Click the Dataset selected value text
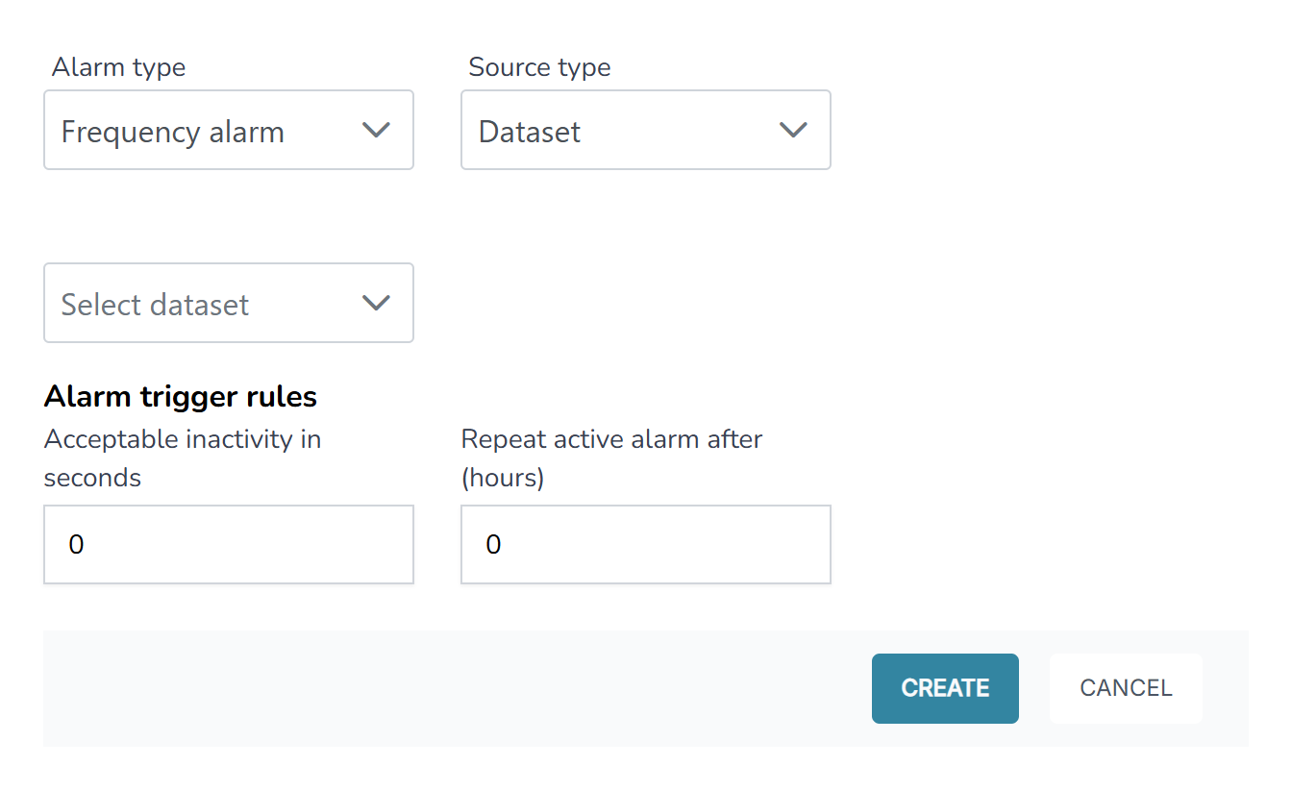1292x791 pixels. pos(530,132)
